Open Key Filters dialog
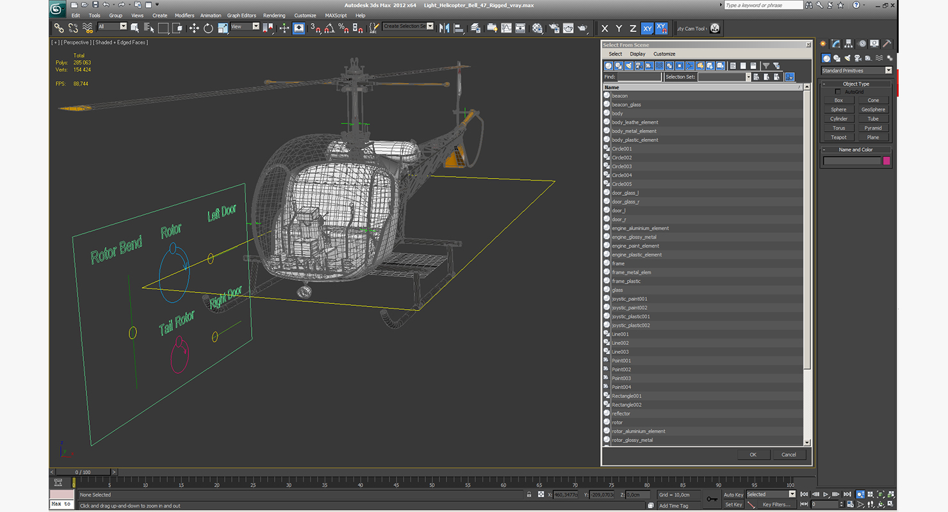 coord(776,504)
